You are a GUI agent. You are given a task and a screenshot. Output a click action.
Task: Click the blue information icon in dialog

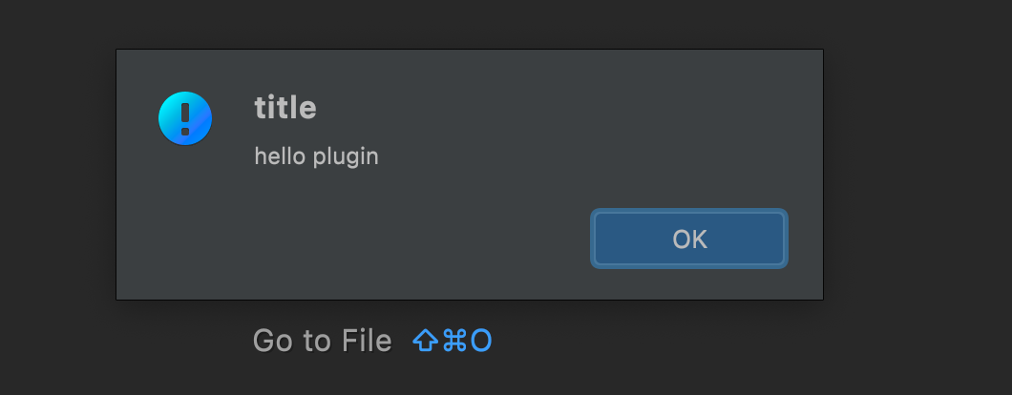pos(185,118)
